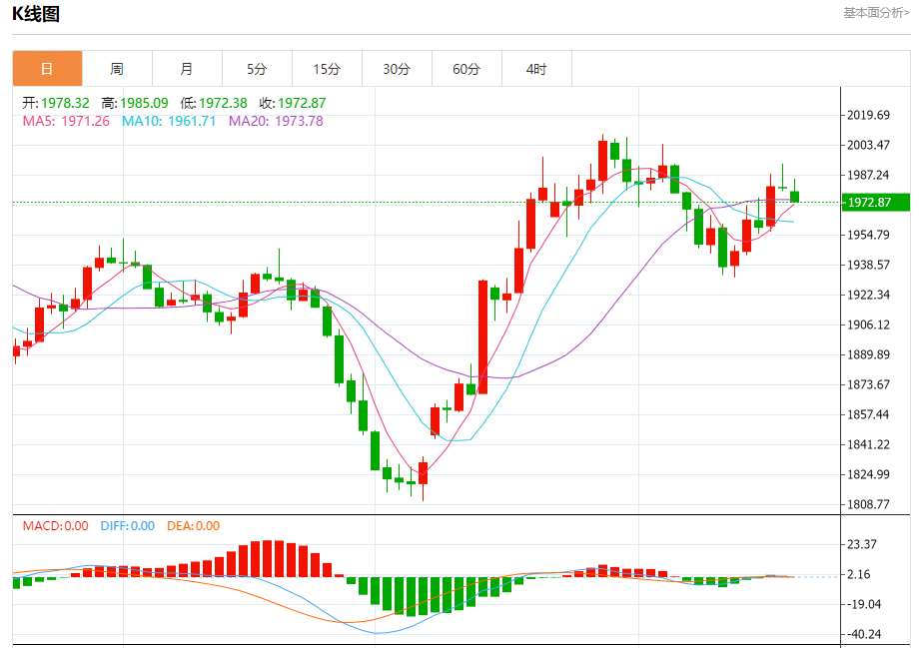The width and height of the screenshot is (919, 648).
Task: Click the 1938.57 price axis label
Action: (x=868, y=265)
